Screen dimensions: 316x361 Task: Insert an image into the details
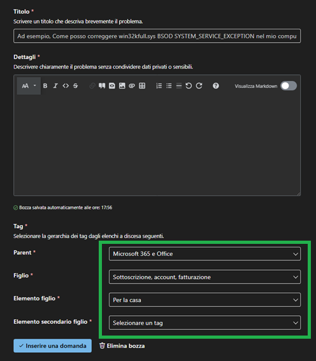pos(122,86)
